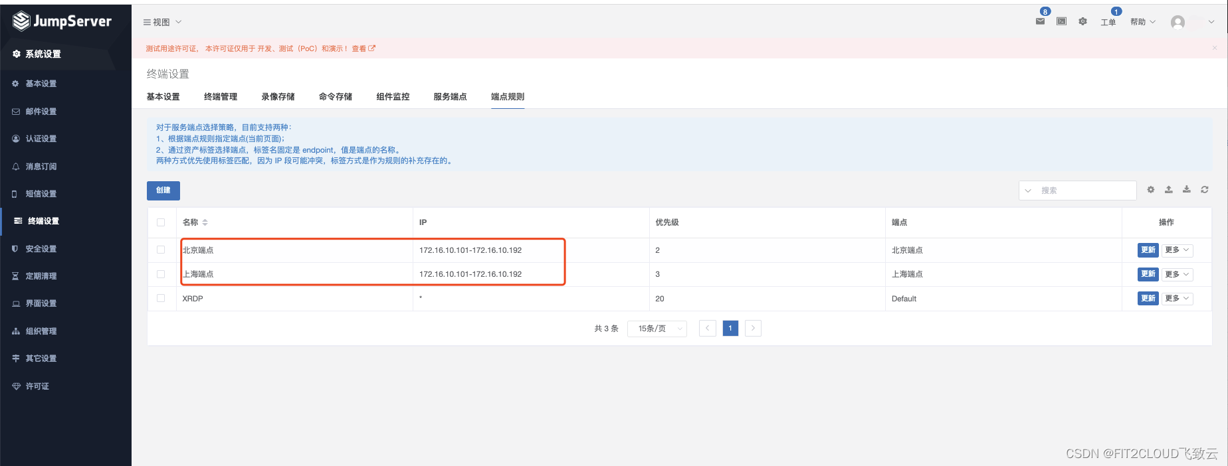This screenshot has height=466, width=1228.
Task: Click the 上海端点 name cell
Action: click(198, 274)
